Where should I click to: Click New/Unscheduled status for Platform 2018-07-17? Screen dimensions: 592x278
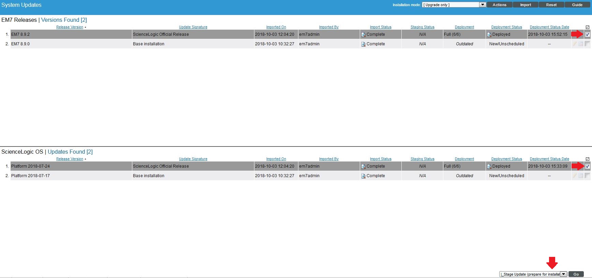(x=506, y=176)
